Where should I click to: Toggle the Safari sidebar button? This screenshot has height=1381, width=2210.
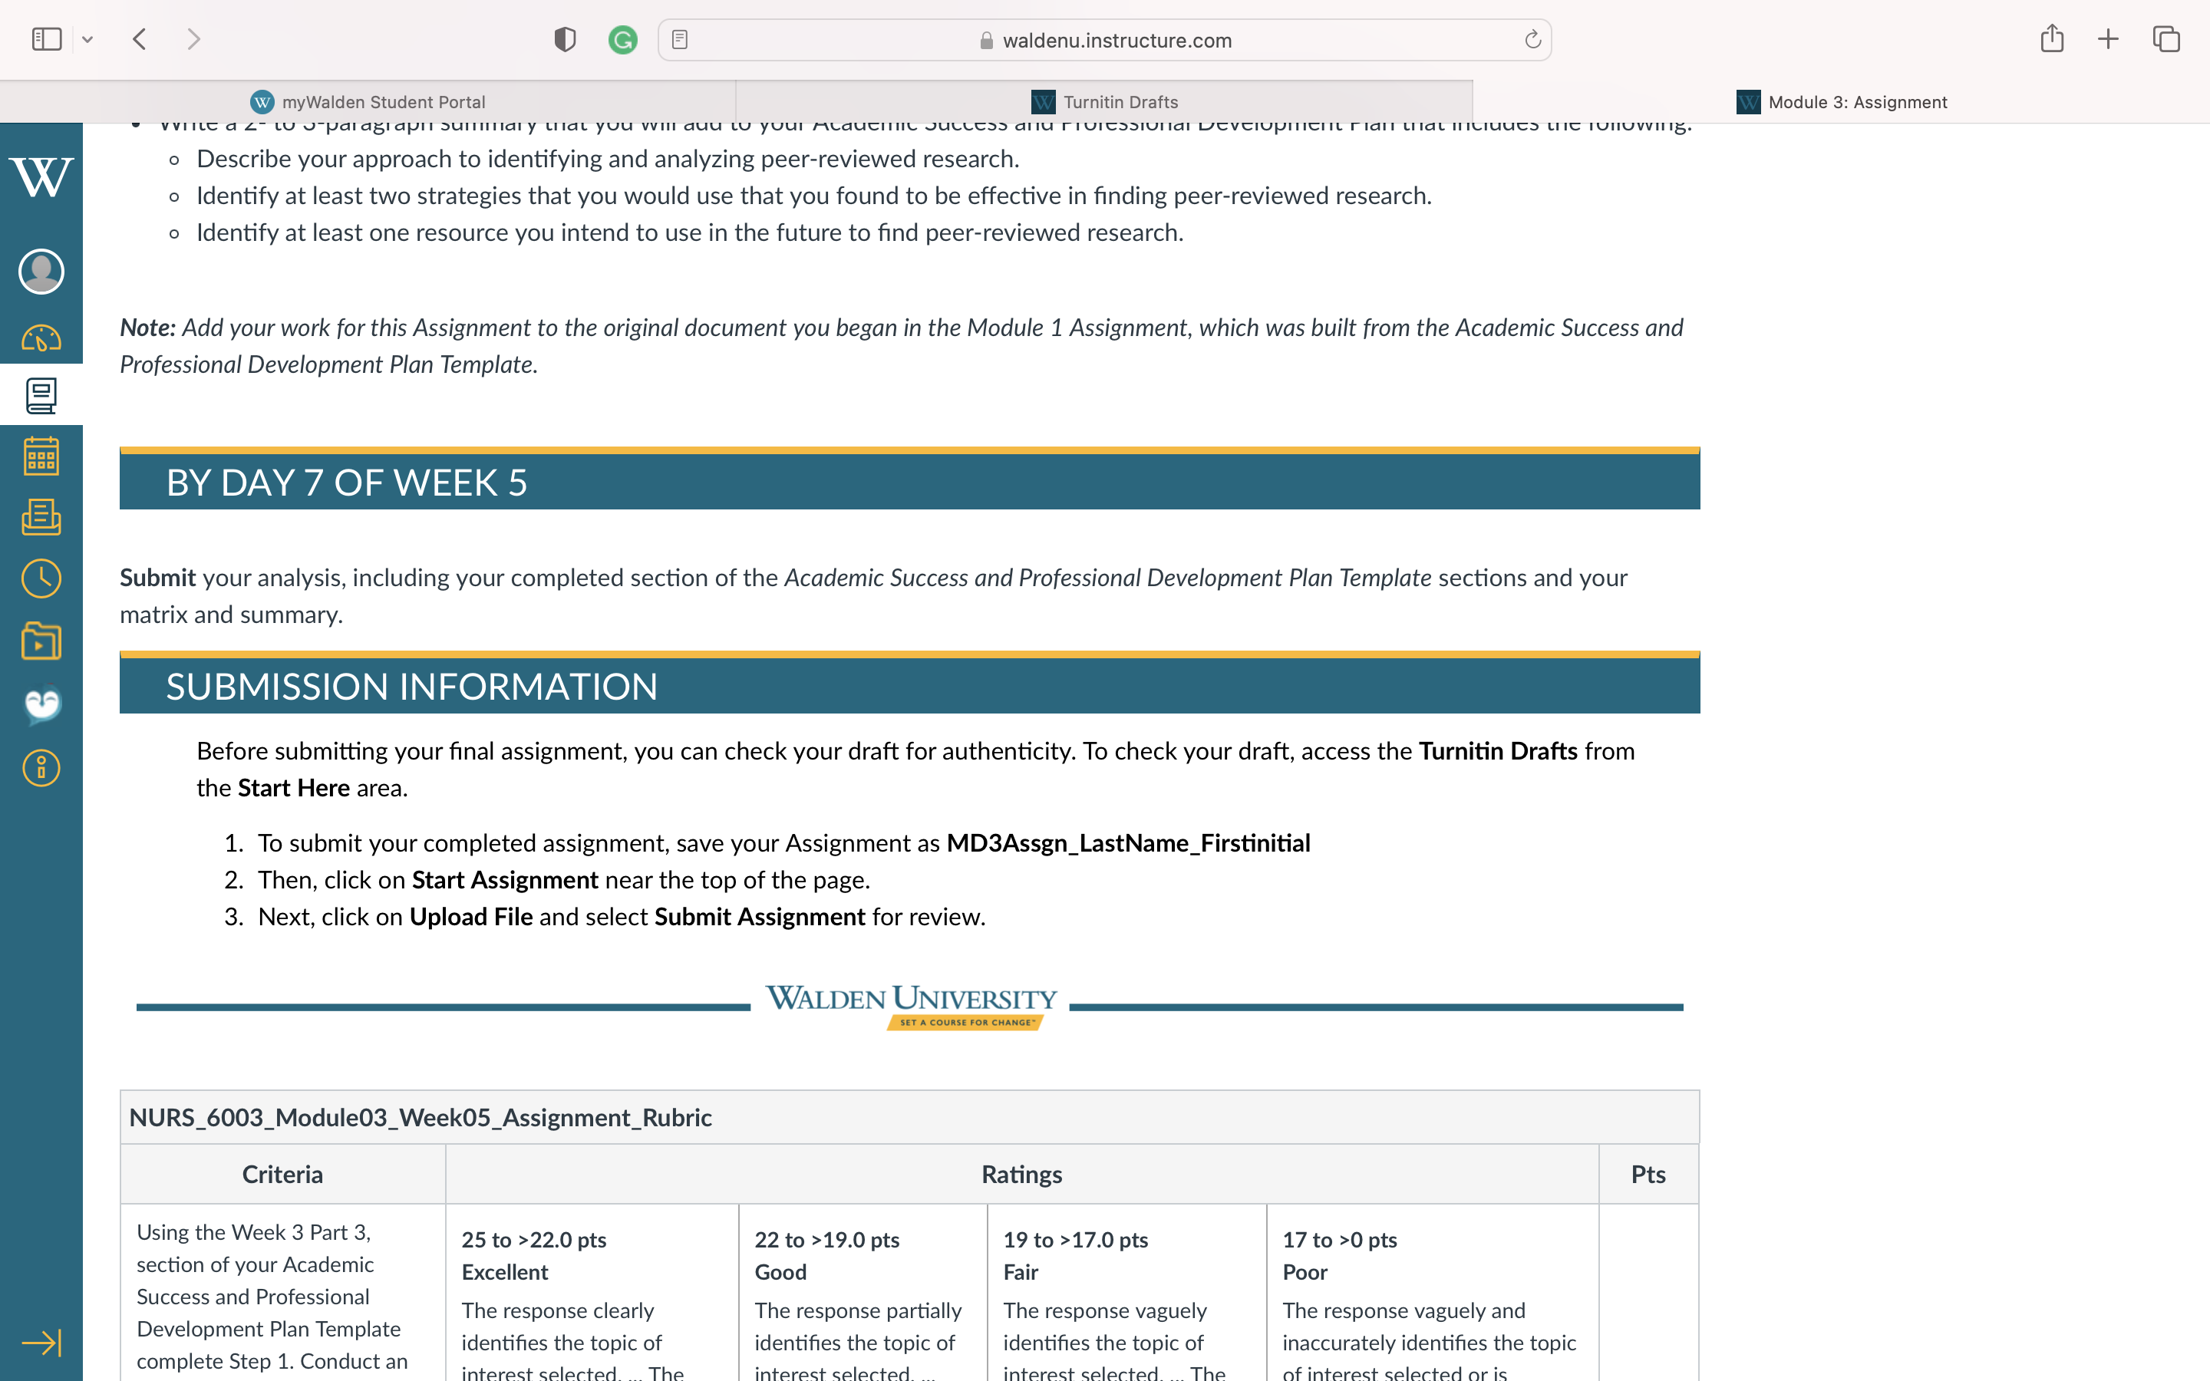pos(47,39)
